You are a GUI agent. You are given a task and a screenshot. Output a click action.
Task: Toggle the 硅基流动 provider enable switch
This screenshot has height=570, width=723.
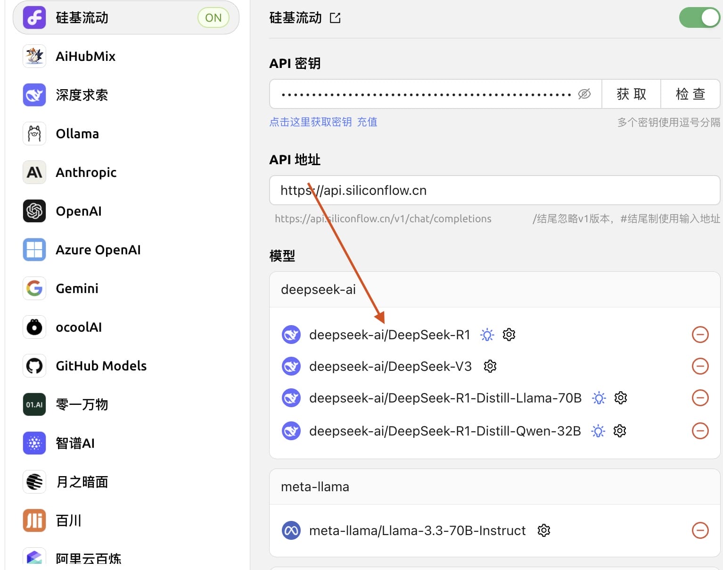pyautogui.click(x=699, y=17)
